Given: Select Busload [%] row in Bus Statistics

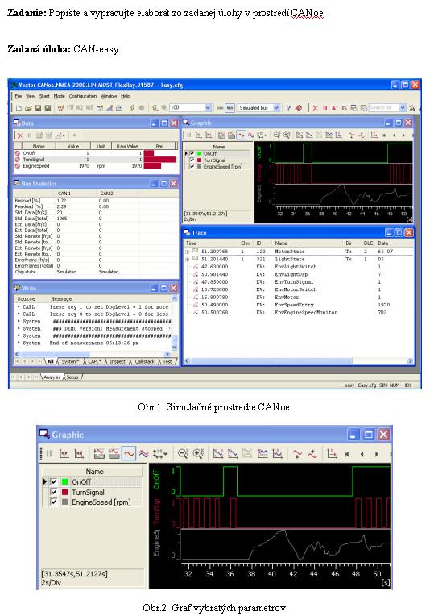Looking at the screenshot, I should 96,200.
